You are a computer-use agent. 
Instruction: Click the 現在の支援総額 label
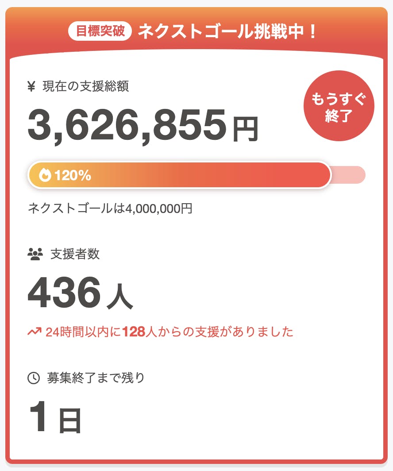85,86
